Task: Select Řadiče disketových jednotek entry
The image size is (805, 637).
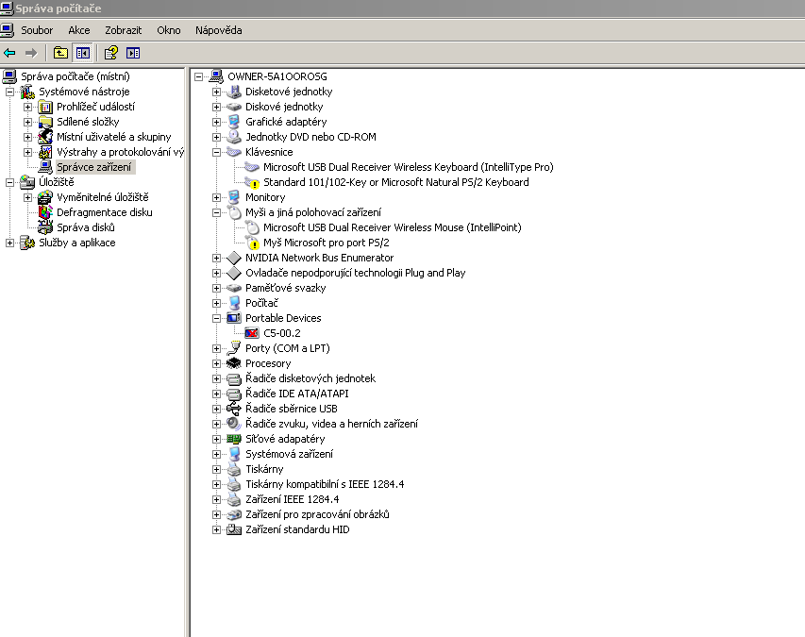Action: (x=310, y=378)
